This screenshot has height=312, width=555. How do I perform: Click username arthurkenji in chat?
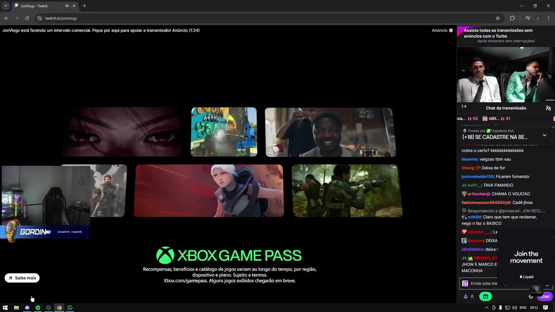[479, 194]
